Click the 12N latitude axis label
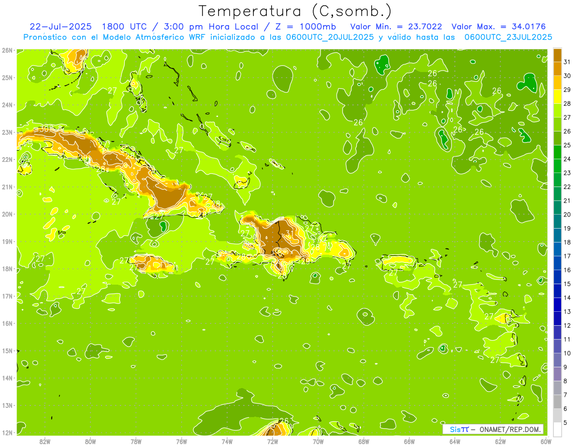 7,433
